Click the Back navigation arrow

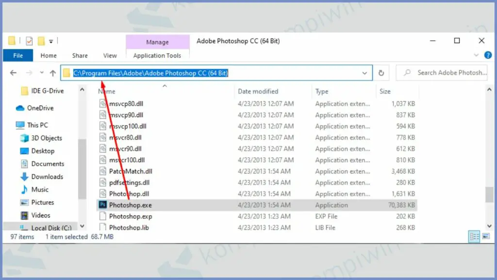pos(13,73)
